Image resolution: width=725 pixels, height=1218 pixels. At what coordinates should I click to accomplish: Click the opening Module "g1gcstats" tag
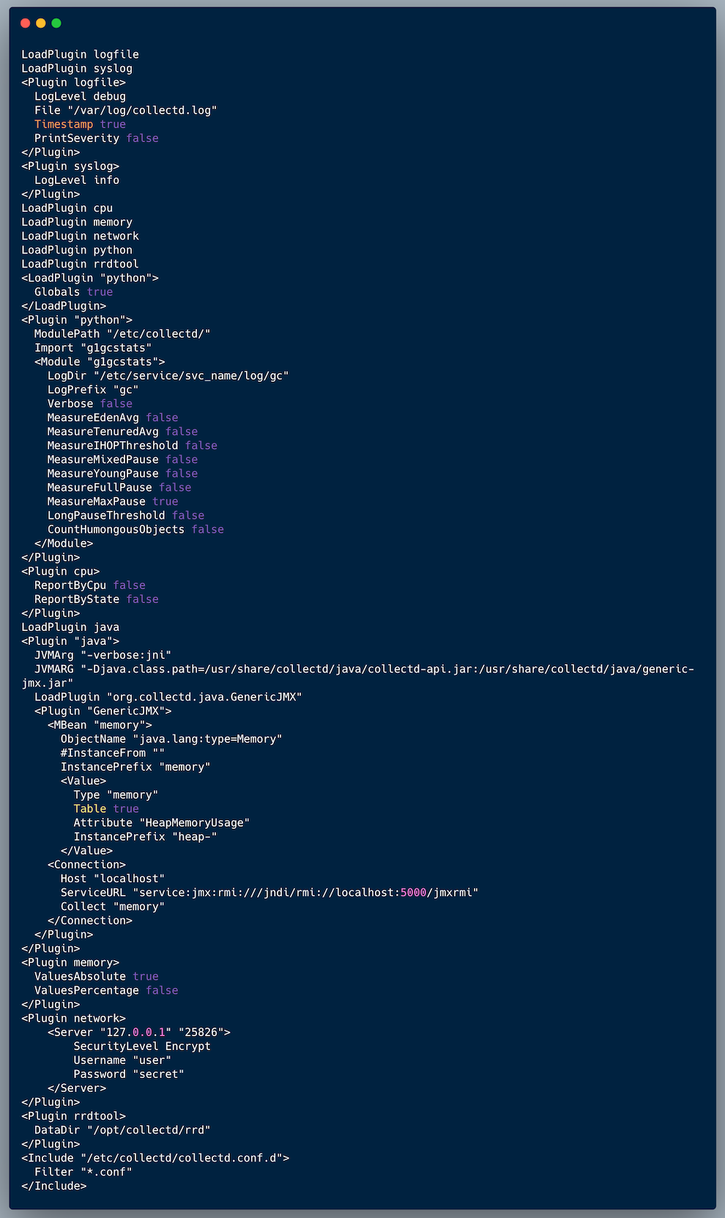100,362
